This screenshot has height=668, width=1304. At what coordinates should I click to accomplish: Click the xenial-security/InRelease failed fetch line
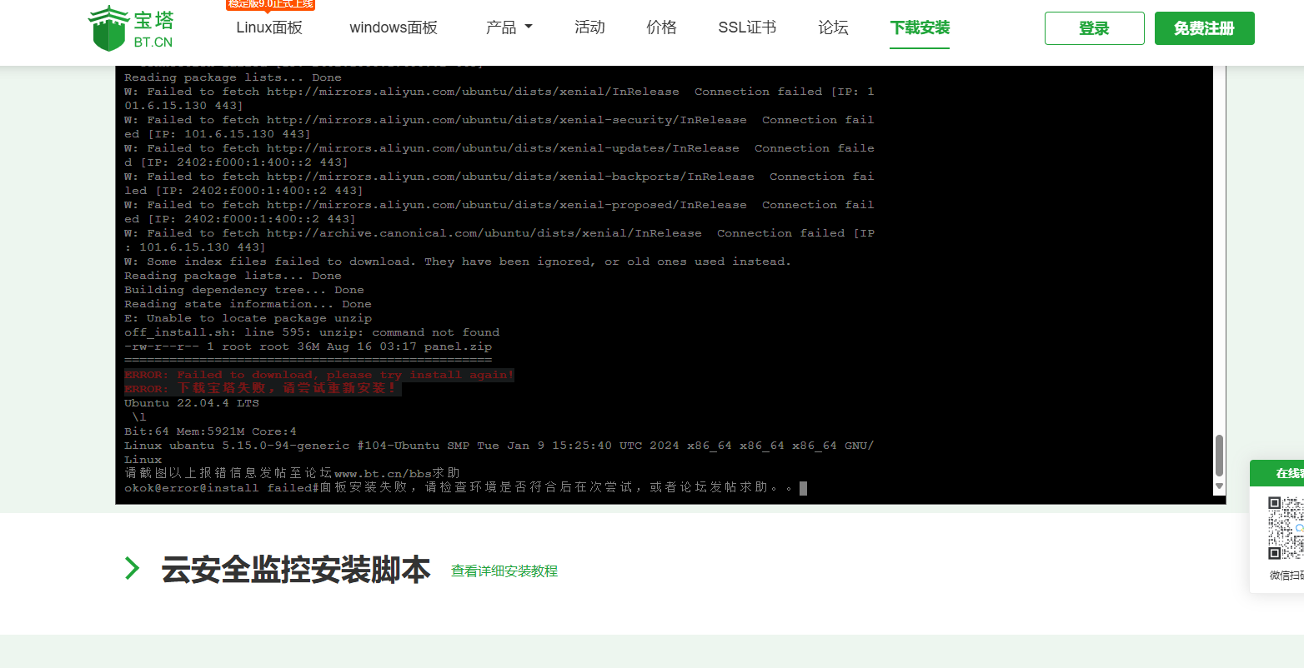(x=499, y=127)
